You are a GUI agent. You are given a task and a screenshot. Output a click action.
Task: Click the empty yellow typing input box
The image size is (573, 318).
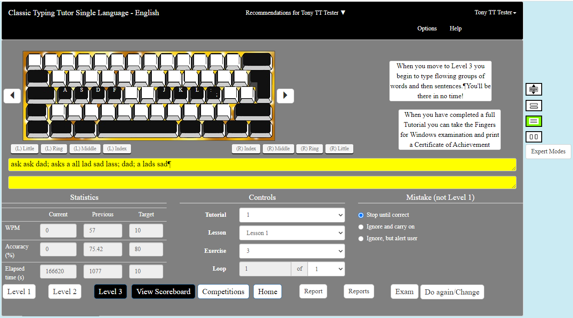click(x=262, y=182)
